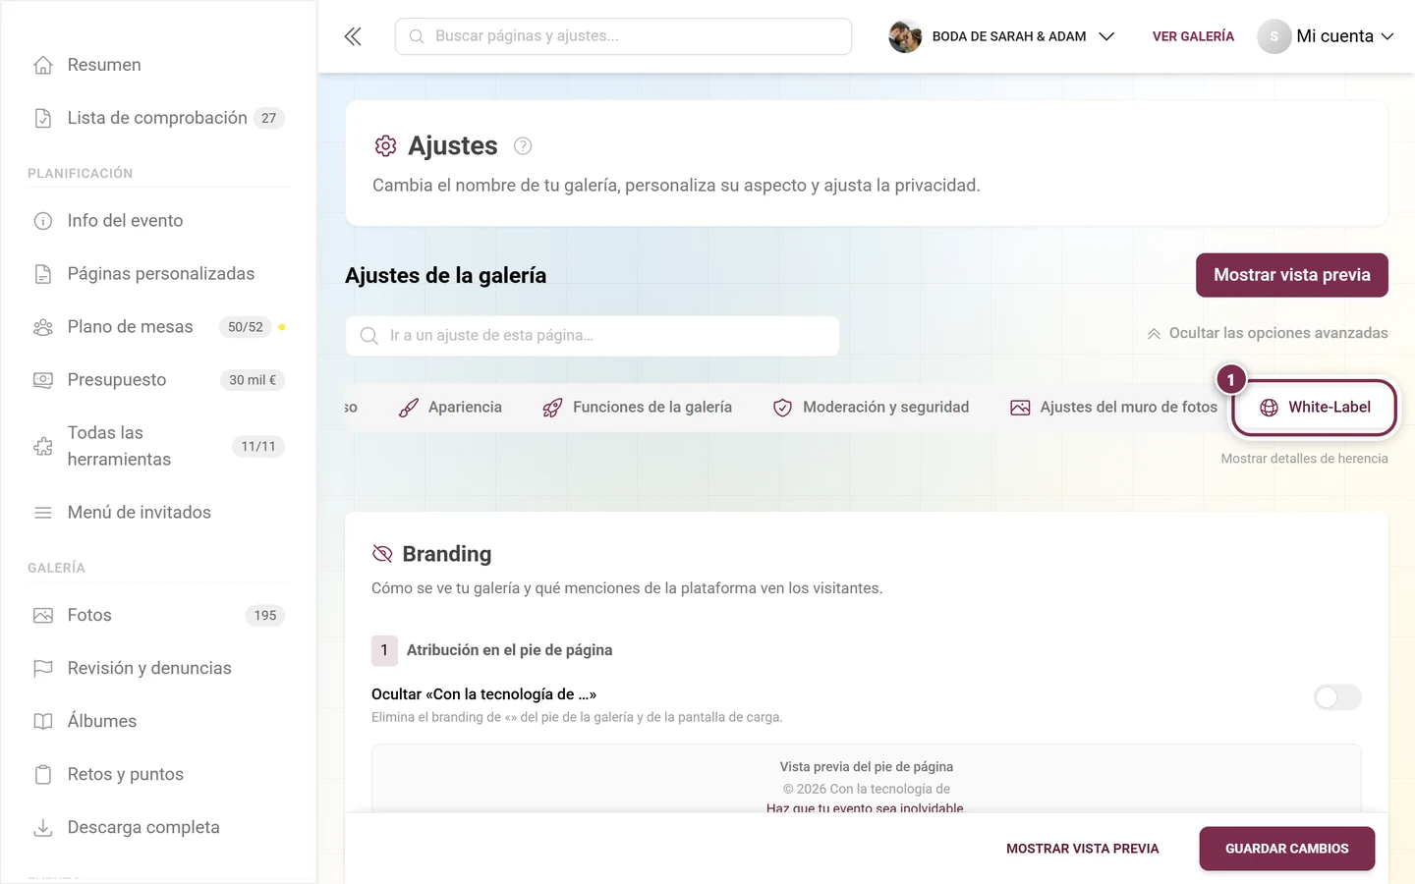
Task: Open the Mi cuenta dropdown
Action: click(x=1326, y=36)
